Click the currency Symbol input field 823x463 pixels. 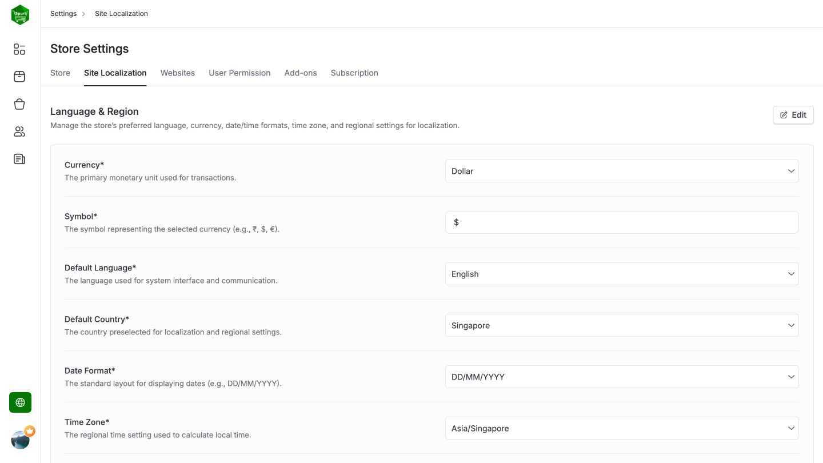622,222
